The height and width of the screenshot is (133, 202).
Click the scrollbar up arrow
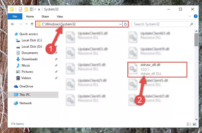[196, 31]
